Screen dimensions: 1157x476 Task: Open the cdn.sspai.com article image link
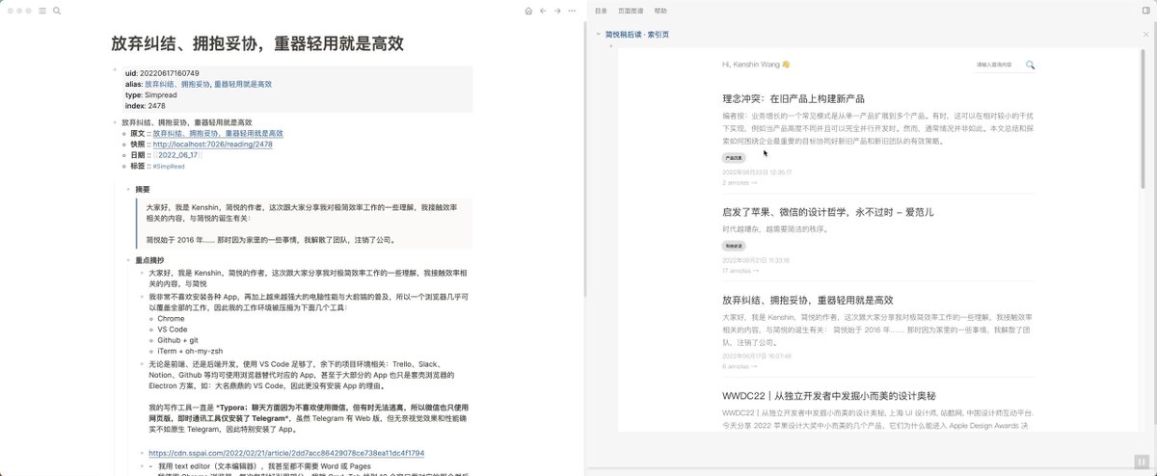[x=286, y=453]
